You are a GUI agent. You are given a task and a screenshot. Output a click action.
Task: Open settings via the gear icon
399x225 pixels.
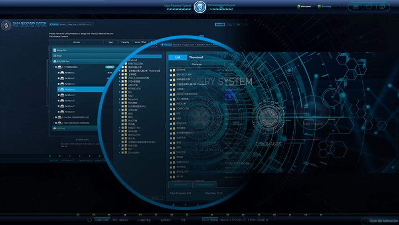[382, 6]
